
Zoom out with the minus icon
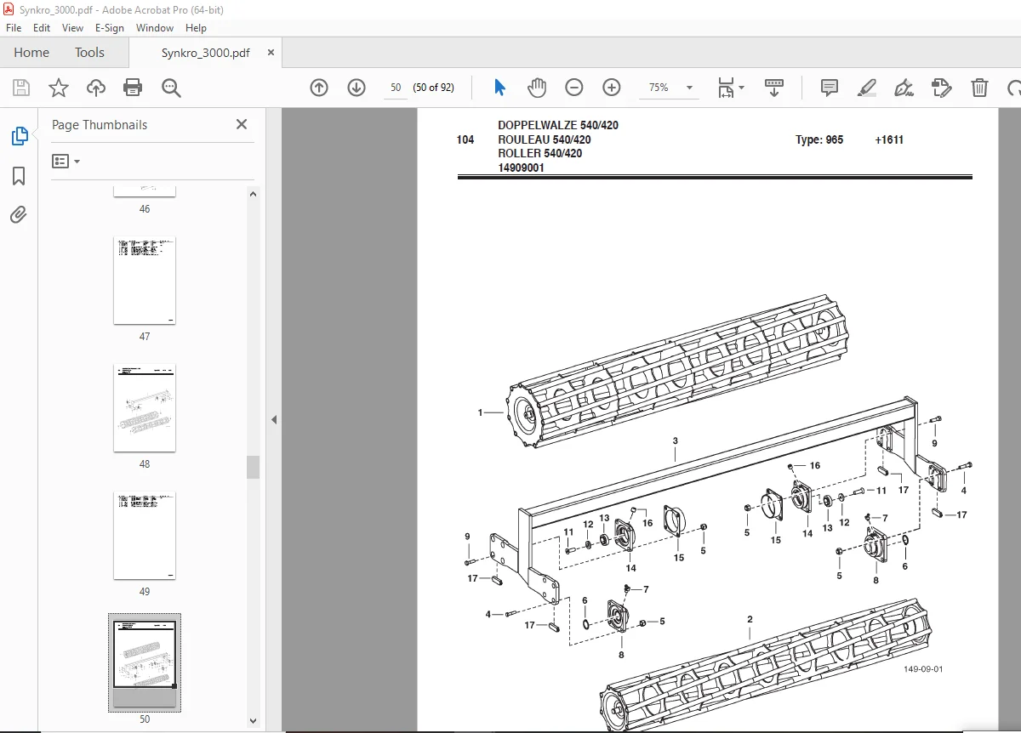pos(574,88)
